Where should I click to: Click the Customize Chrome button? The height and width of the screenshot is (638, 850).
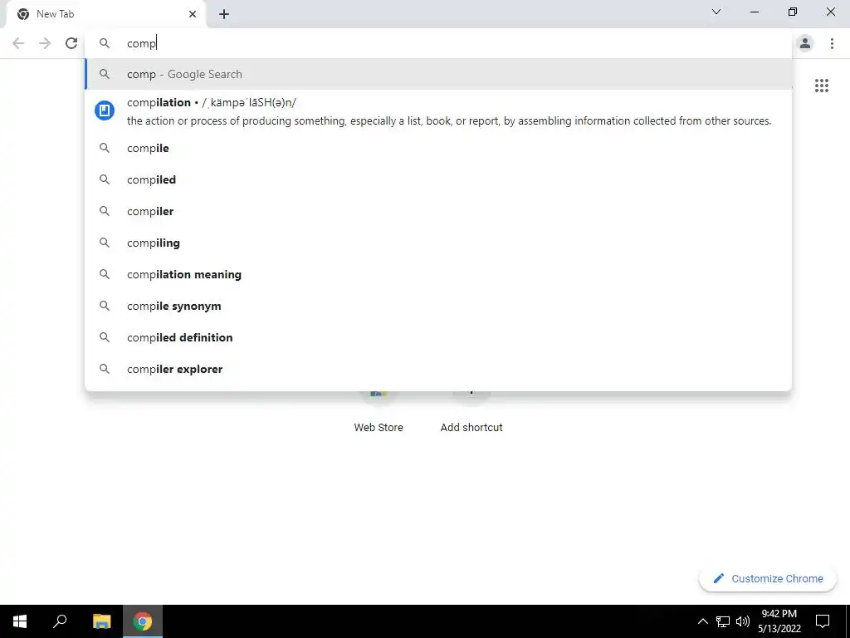tap(768, 578)
